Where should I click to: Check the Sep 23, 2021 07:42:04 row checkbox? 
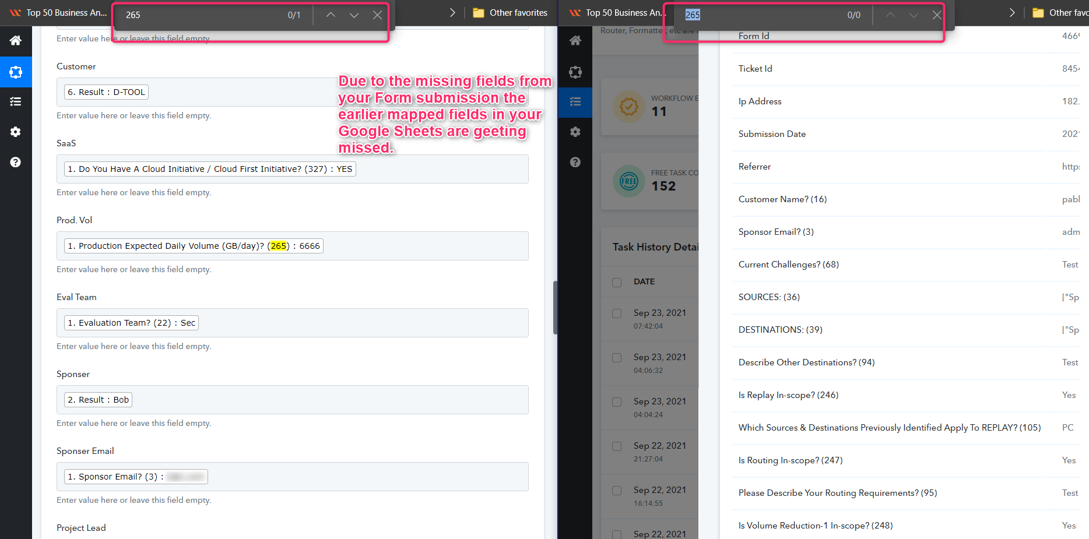tap(617, 313)
